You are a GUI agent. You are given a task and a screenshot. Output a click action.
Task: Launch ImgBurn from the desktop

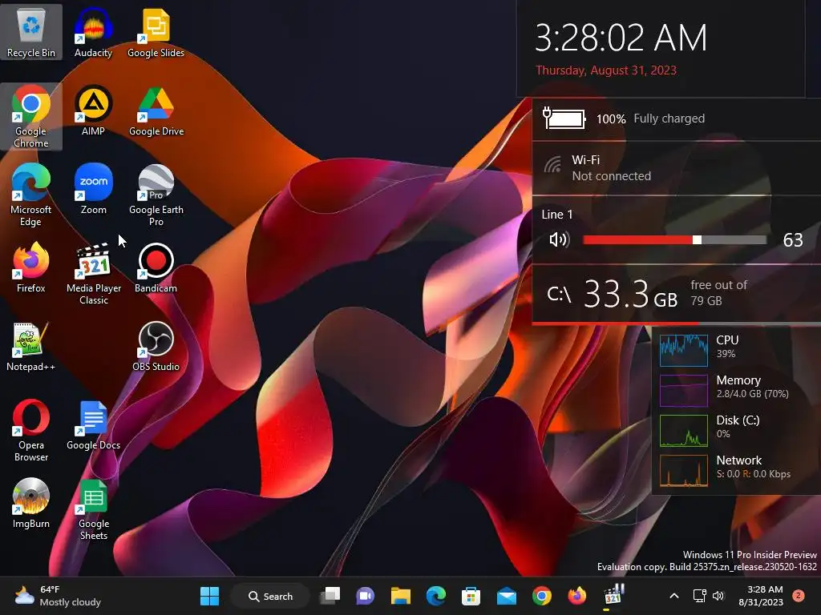[x=31, y=503]
